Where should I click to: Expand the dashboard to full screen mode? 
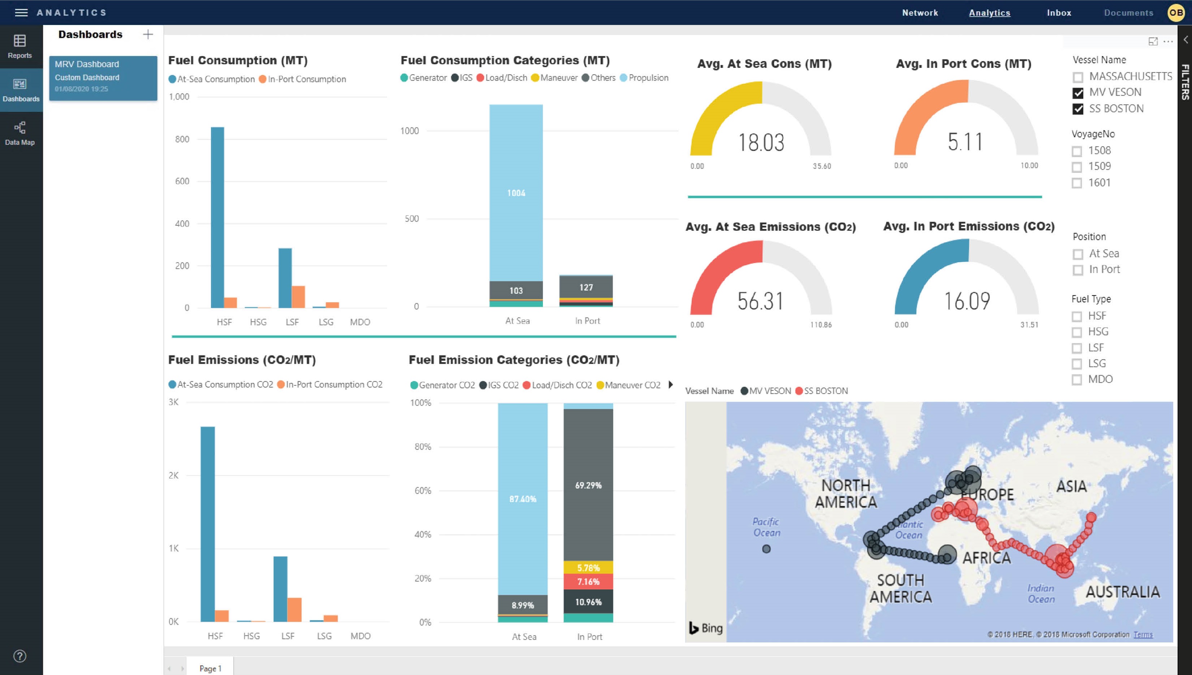(1153, 42)
